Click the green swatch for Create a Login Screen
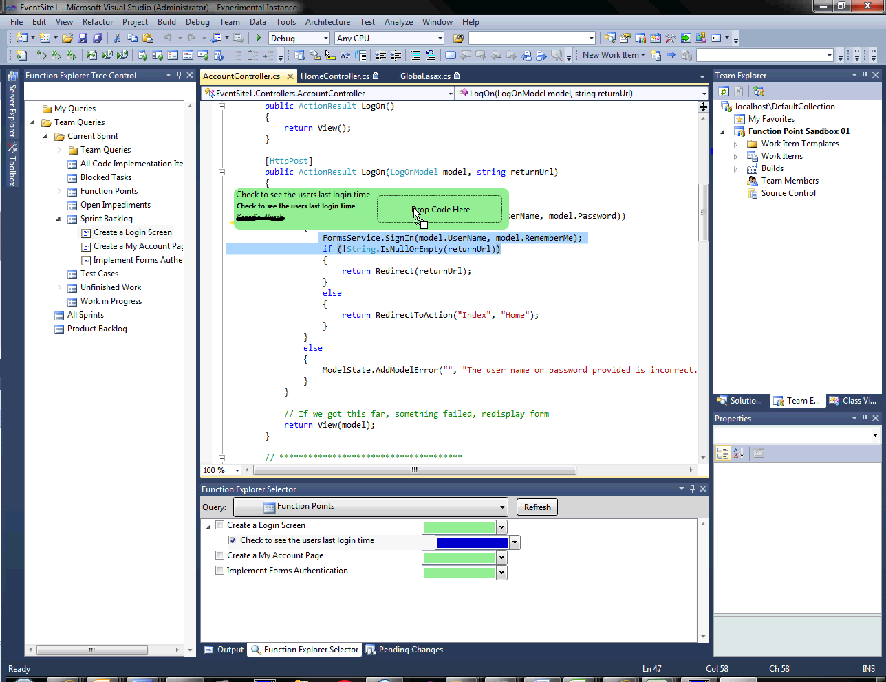The image size is (886, 682). (x=459, y=527)
